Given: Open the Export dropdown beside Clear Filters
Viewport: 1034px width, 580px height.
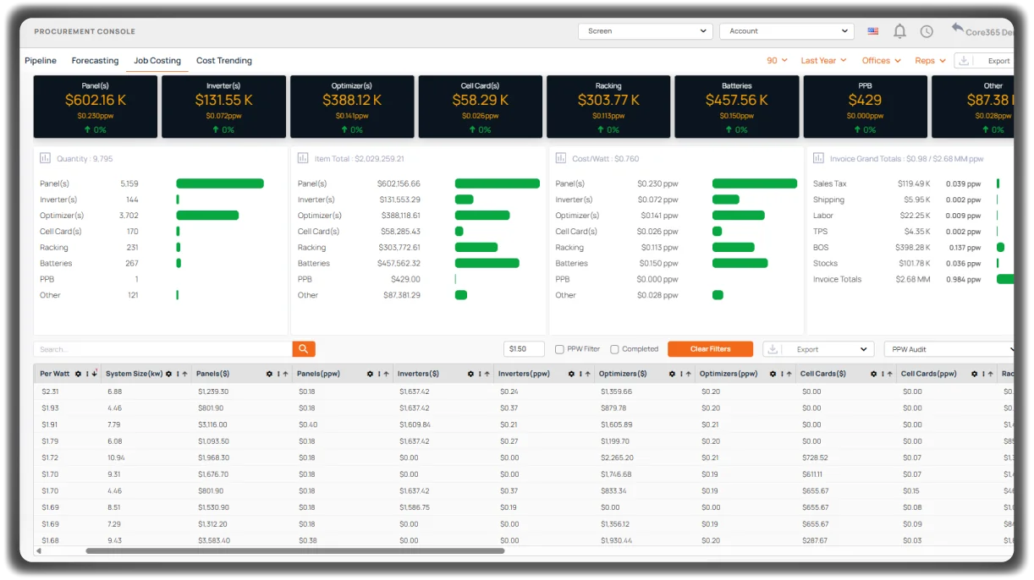Looking at the screenshot, I should click(818, 349).
